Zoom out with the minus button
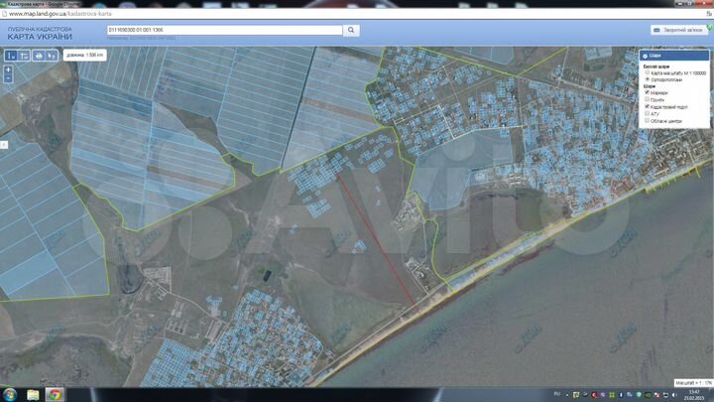Viewport: 714px width, 402px height. tap(8, 78)
